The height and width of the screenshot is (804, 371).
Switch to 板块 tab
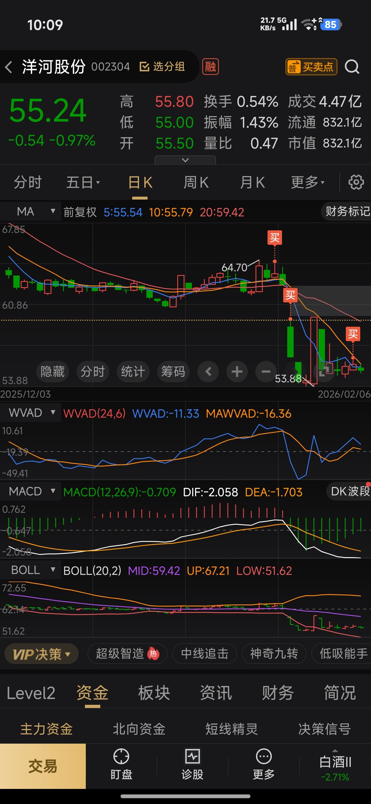[x=154, y=693]
